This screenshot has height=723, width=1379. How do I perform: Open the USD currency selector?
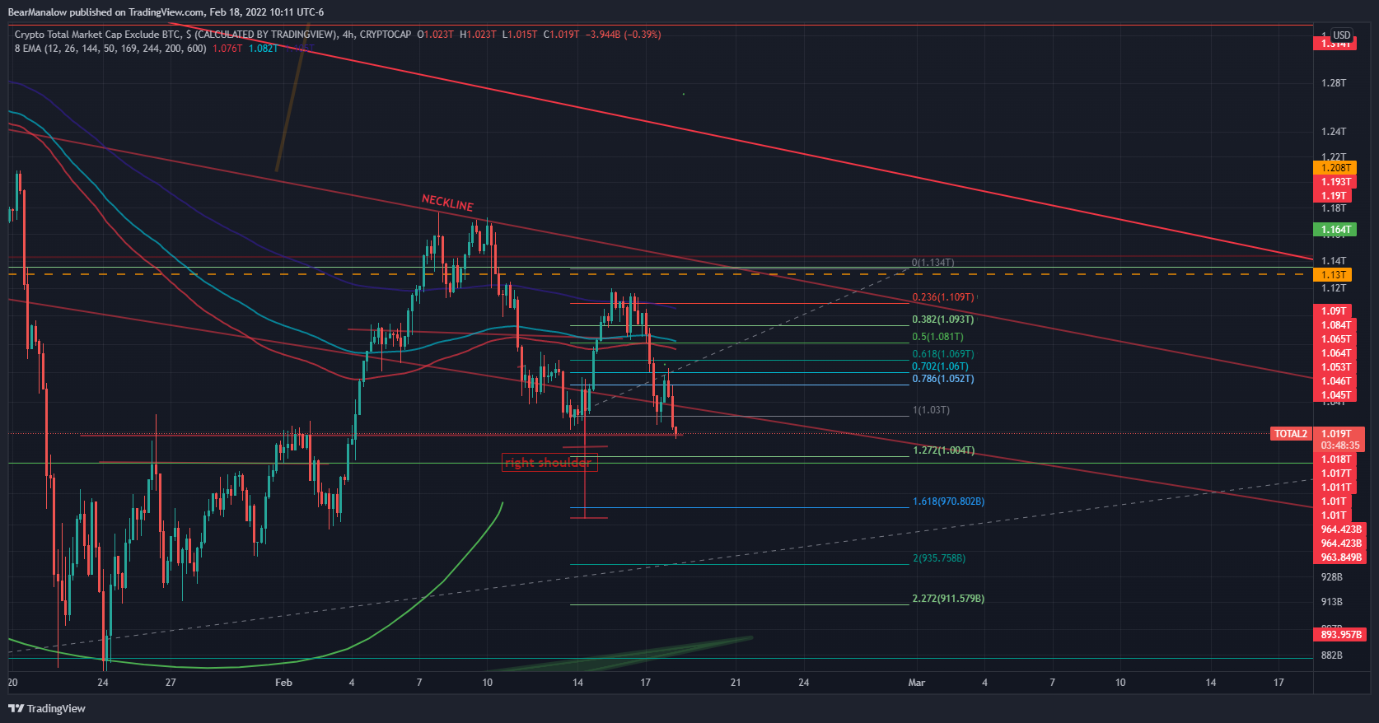point(1342,35)
